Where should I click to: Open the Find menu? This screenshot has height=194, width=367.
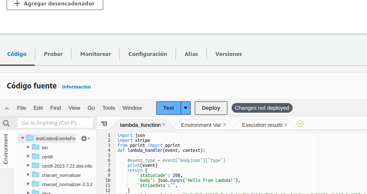(x=56, y=108)
